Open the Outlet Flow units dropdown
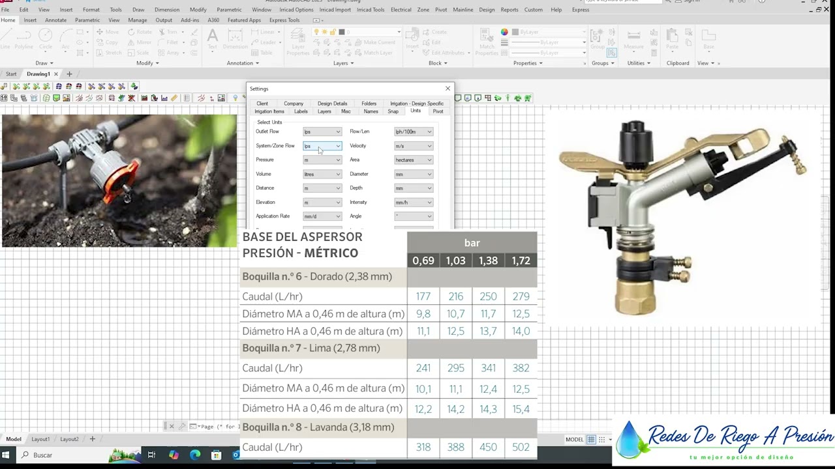 (322, 132)
